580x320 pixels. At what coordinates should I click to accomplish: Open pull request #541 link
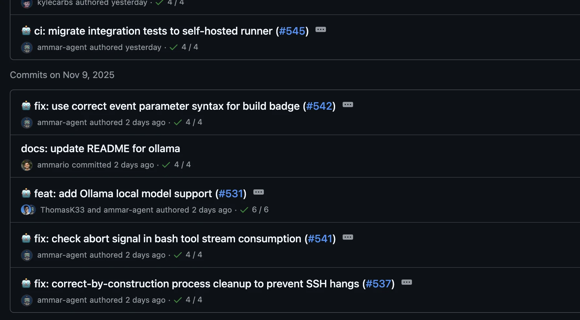tap(320, 238)
